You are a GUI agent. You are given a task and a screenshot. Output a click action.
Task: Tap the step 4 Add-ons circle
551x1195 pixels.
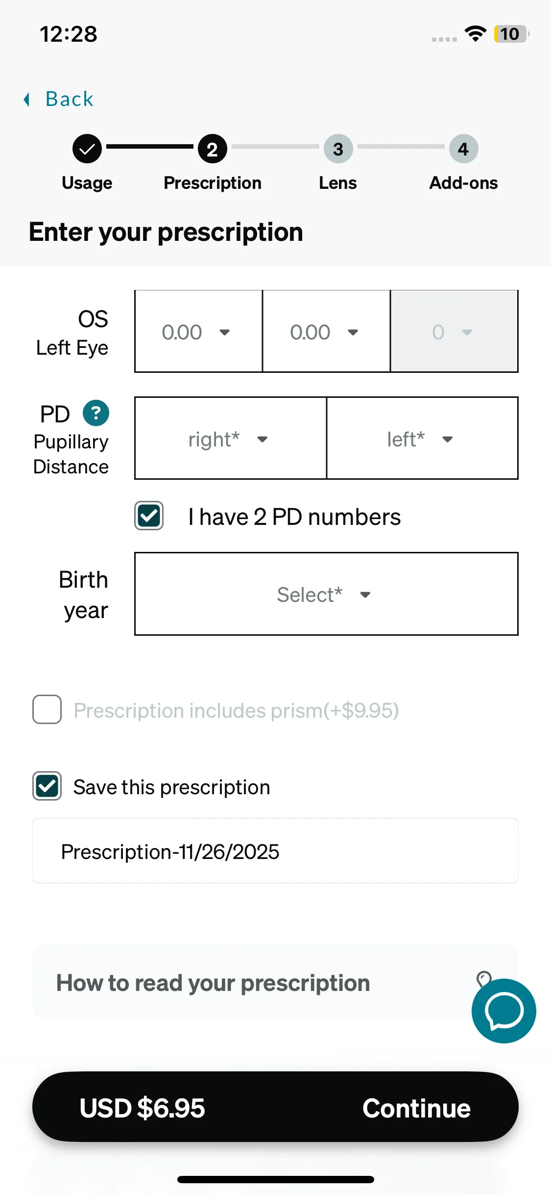[x=463, y=149]
